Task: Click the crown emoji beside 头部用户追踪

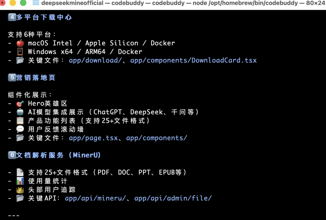Action: (x=20, y=190)
